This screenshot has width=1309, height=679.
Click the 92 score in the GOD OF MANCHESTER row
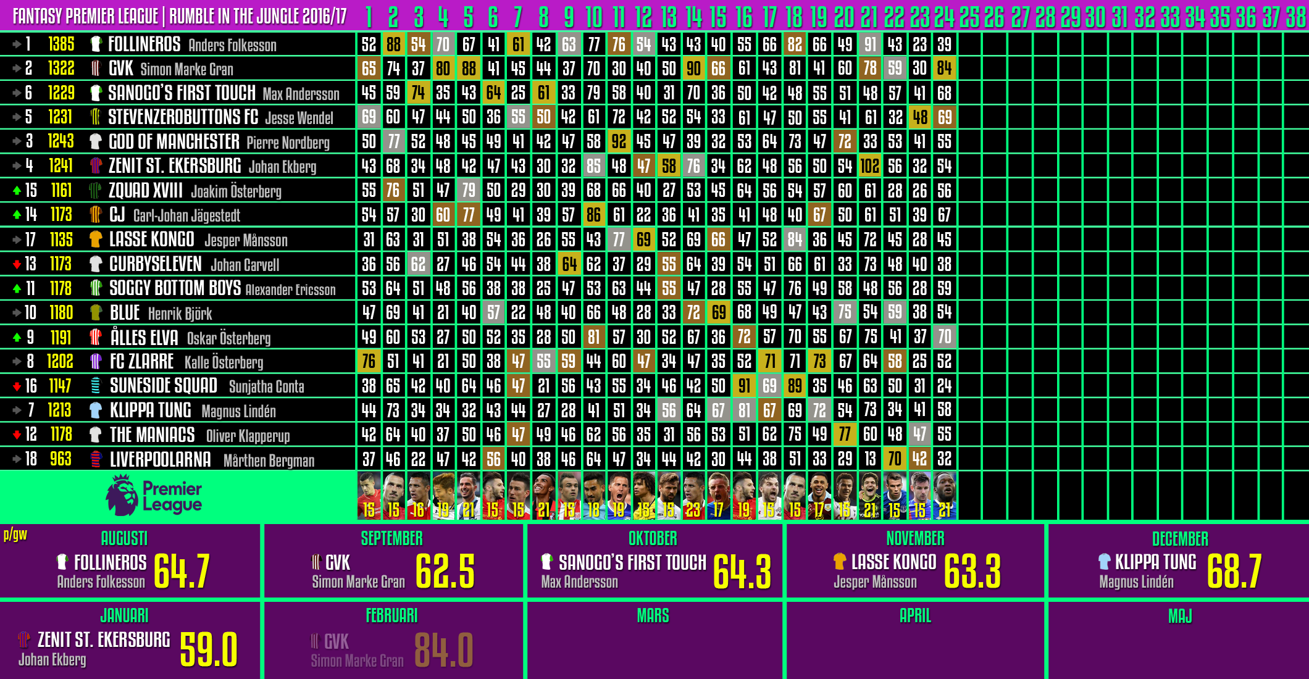click(x=619, y=141)
